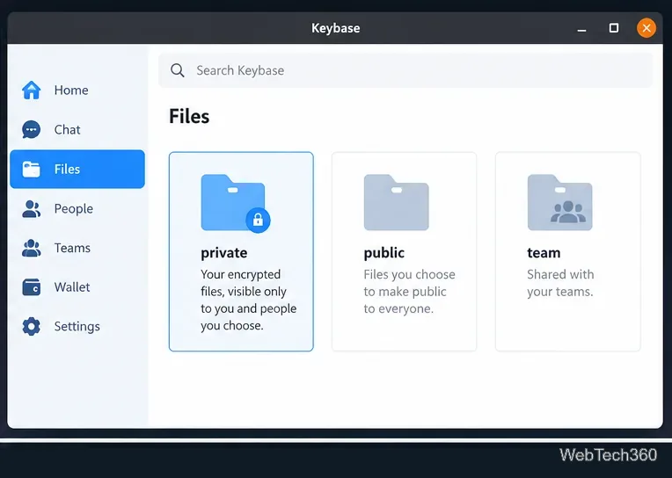Close the Keybase window with orange button
The height and width of the screenshot is (478, 672).
tap(646, 28)
